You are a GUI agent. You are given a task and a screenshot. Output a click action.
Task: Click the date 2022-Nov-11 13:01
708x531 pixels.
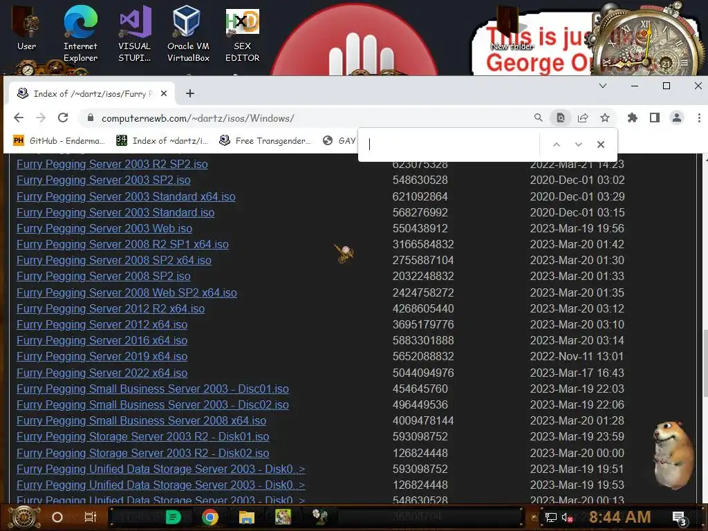tap(577, 356)
